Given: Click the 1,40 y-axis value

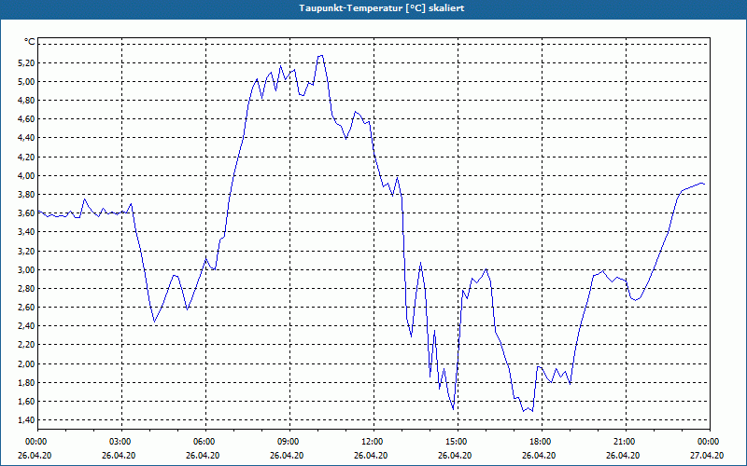Looking at the screenshot, I should (26, 420).
